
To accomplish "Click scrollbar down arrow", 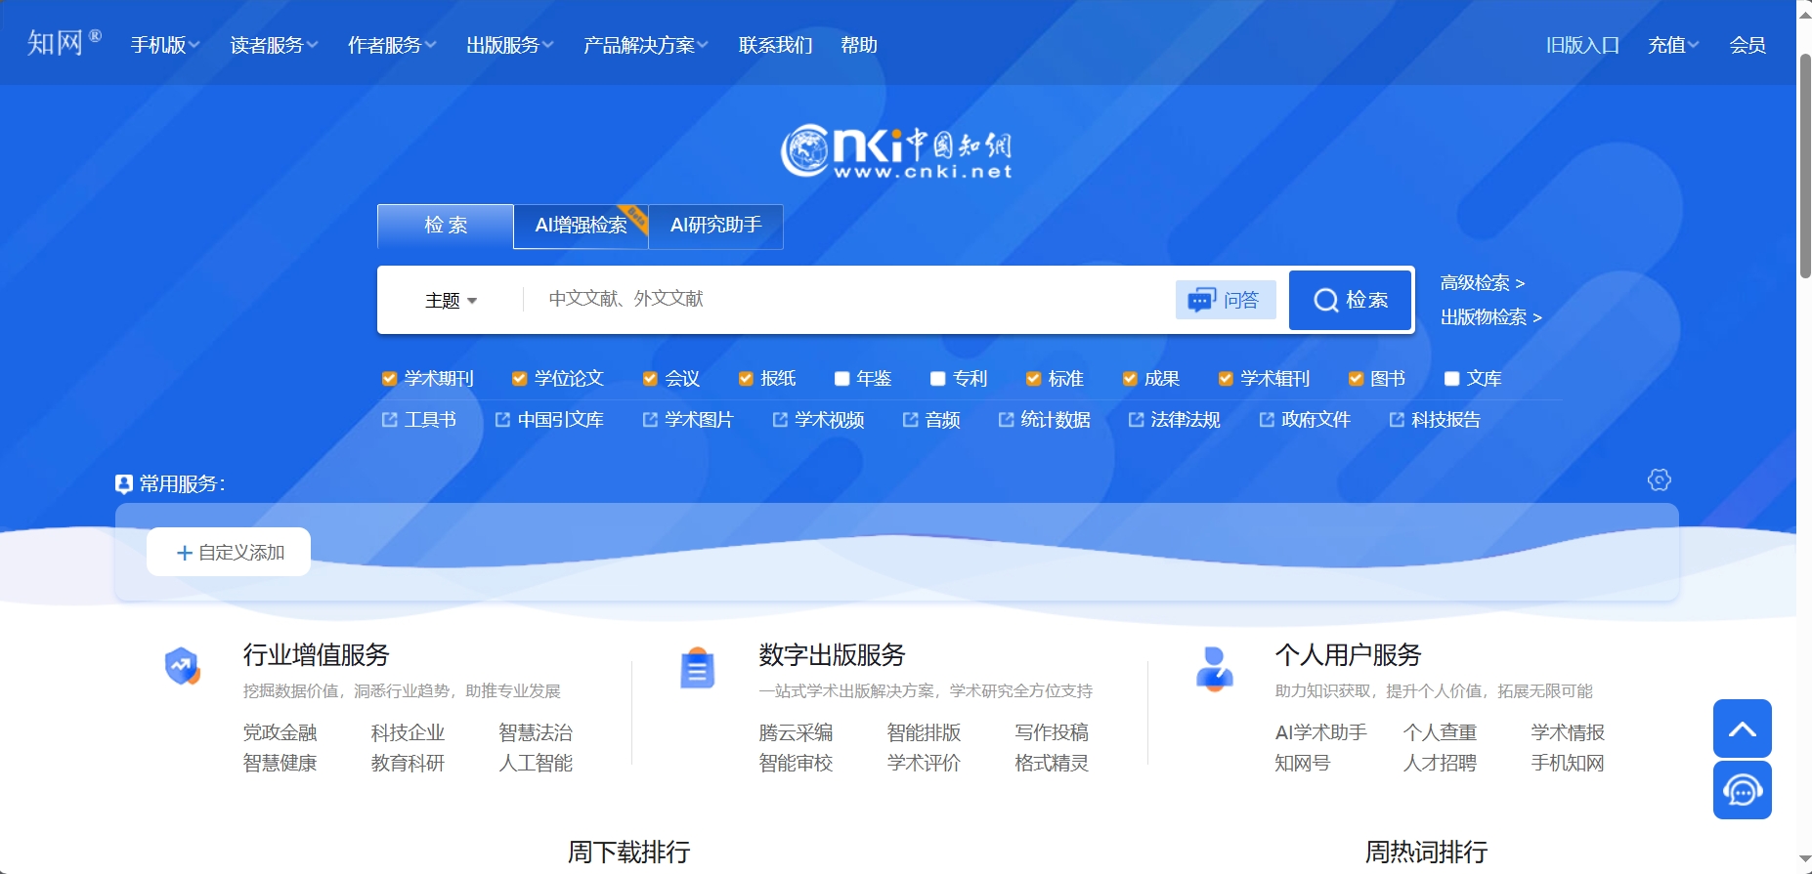I will pyautogui.click(x=1804, y=859).
